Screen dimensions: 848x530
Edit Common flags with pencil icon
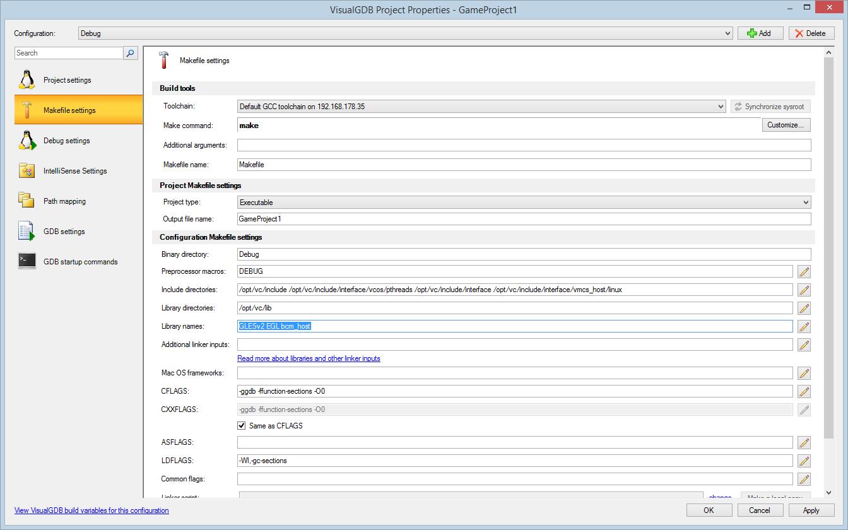pos(804,479)
